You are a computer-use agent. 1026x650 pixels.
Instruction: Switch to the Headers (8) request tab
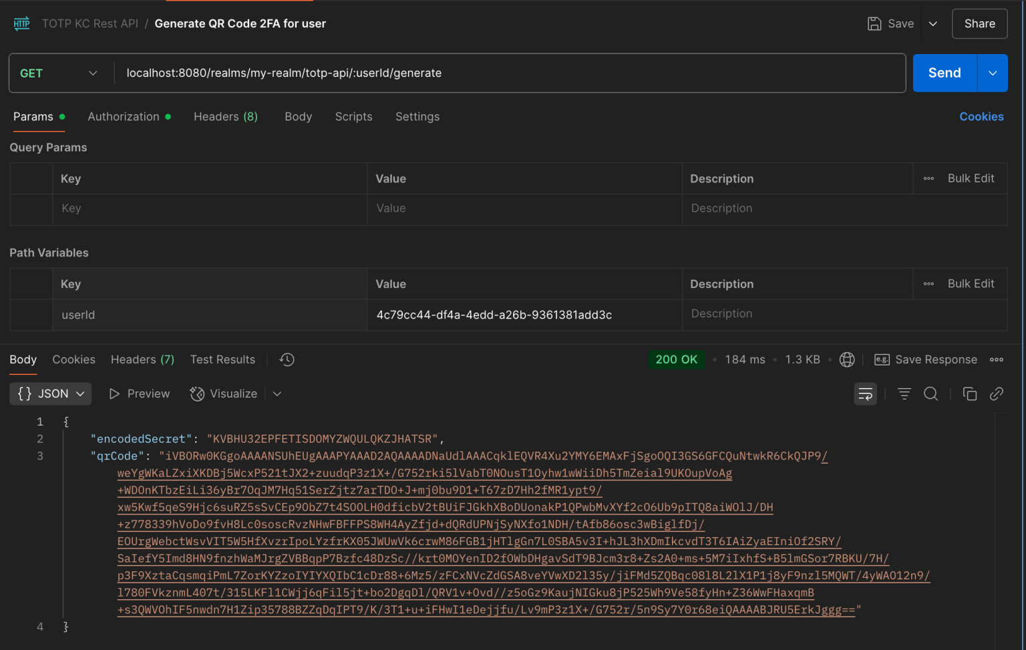tap(225, 116)
